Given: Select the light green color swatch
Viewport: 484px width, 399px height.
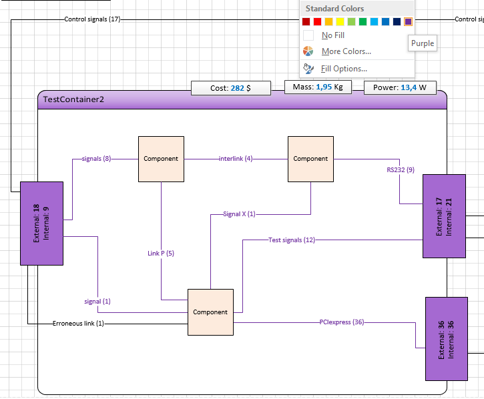Looking at the screenshot, I should click(351, 21).
